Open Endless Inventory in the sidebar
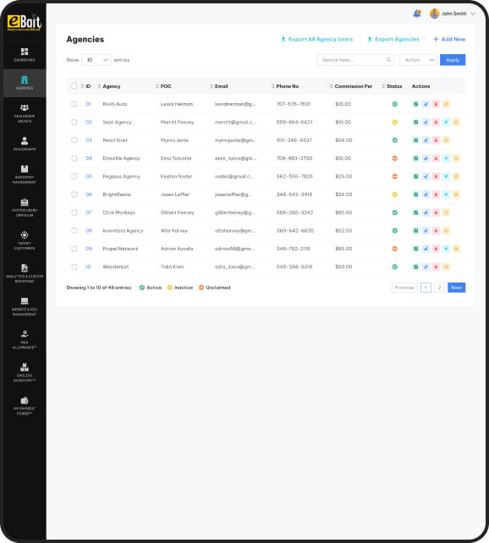 (x=25, y=373)
